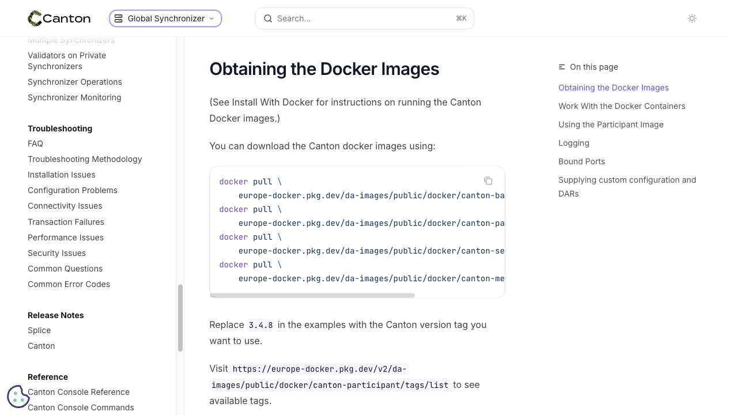729x415 pixels.
Task: Click the horizontal scrollbar of code block
Action: [x=312, y=295]
